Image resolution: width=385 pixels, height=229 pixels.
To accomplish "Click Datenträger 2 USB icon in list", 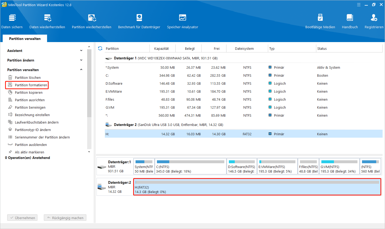I will click(109, 125).
